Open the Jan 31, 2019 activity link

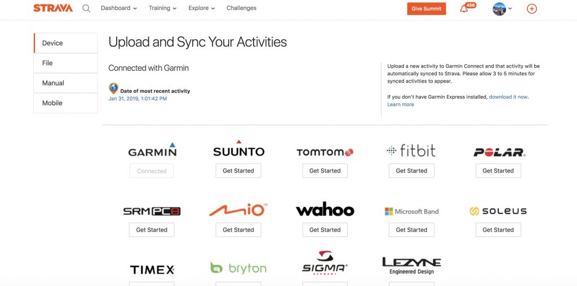(137, 99)
